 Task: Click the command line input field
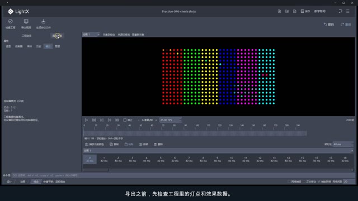tap(183, 175)
